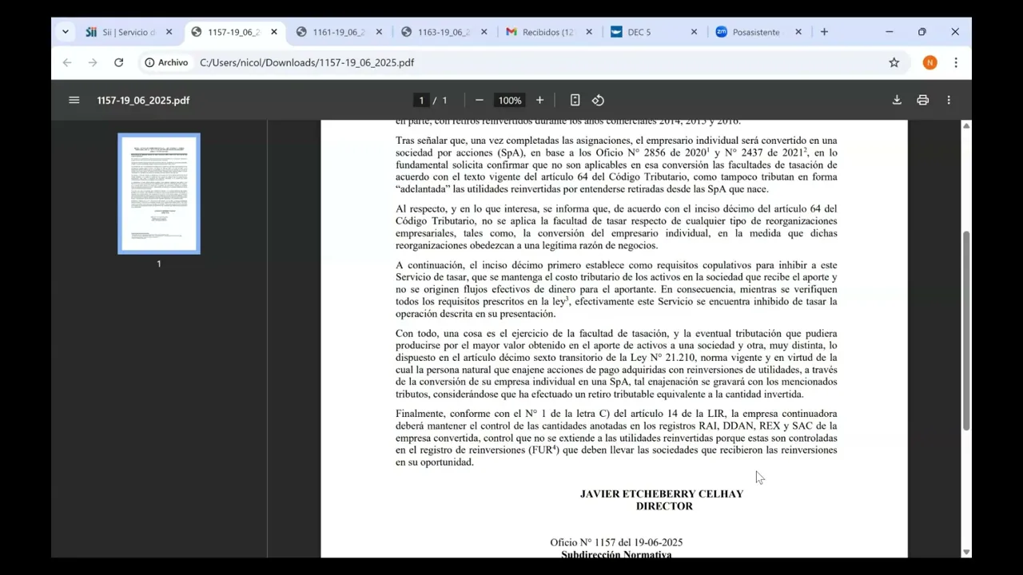Switch to the 1161-19_06 tab

[x=339, y=32]
